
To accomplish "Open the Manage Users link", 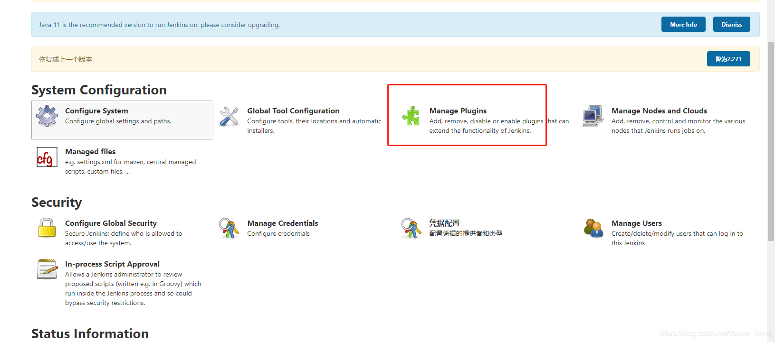I will 637,223.
